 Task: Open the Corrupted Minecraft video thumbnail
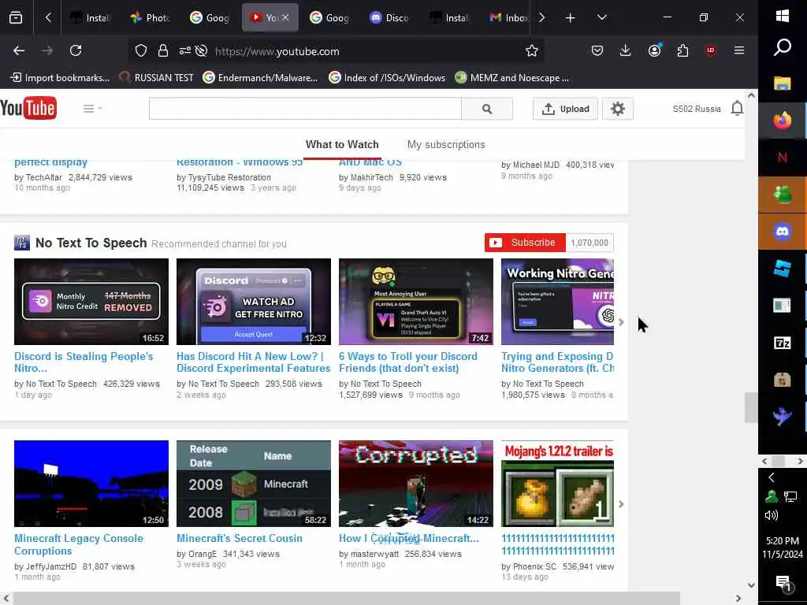point(416,483)
